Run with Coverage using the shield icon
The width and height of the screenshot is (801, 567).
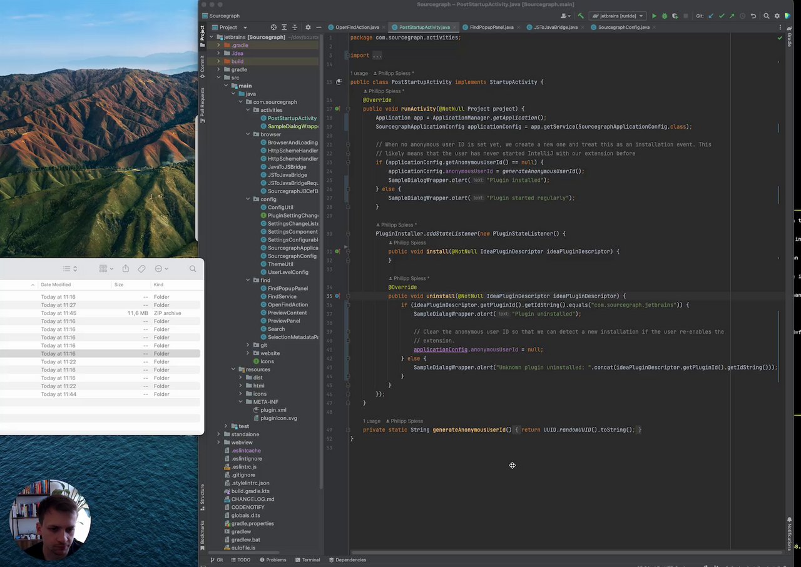[x=675, y=16]
